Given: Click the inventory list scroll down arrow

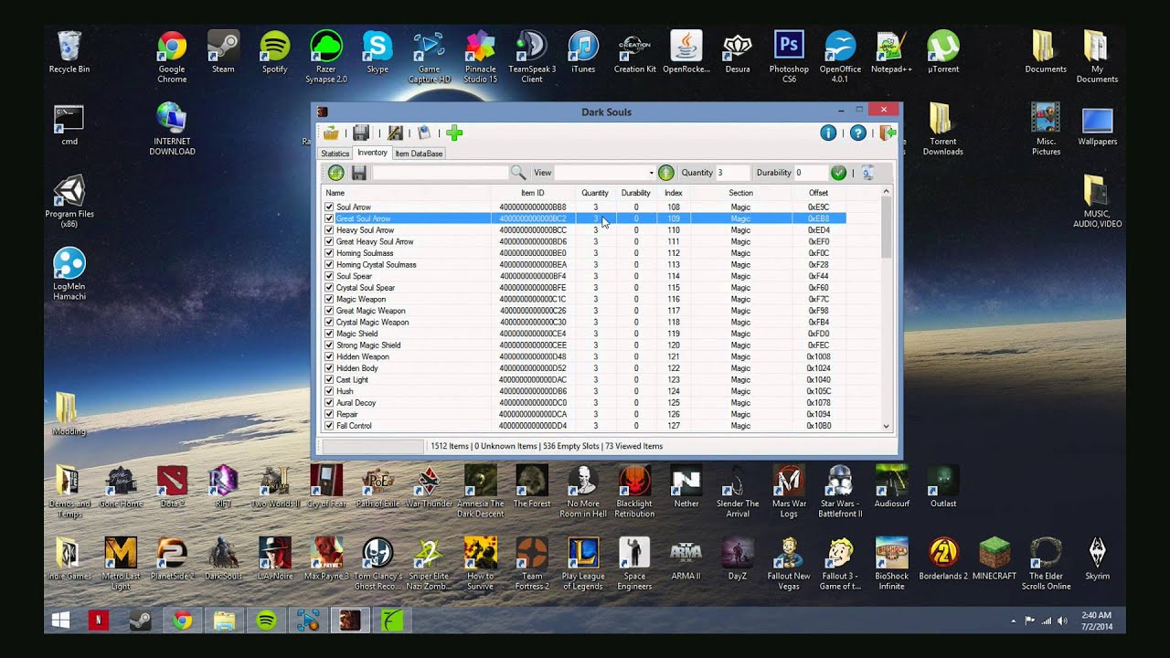Looking at the screenshot, I should click(x=886, y=426).
